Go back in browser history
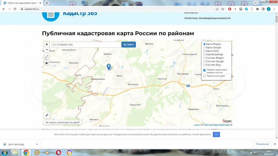This screenshot has height=156, width=278. click(x=4, y=9)
